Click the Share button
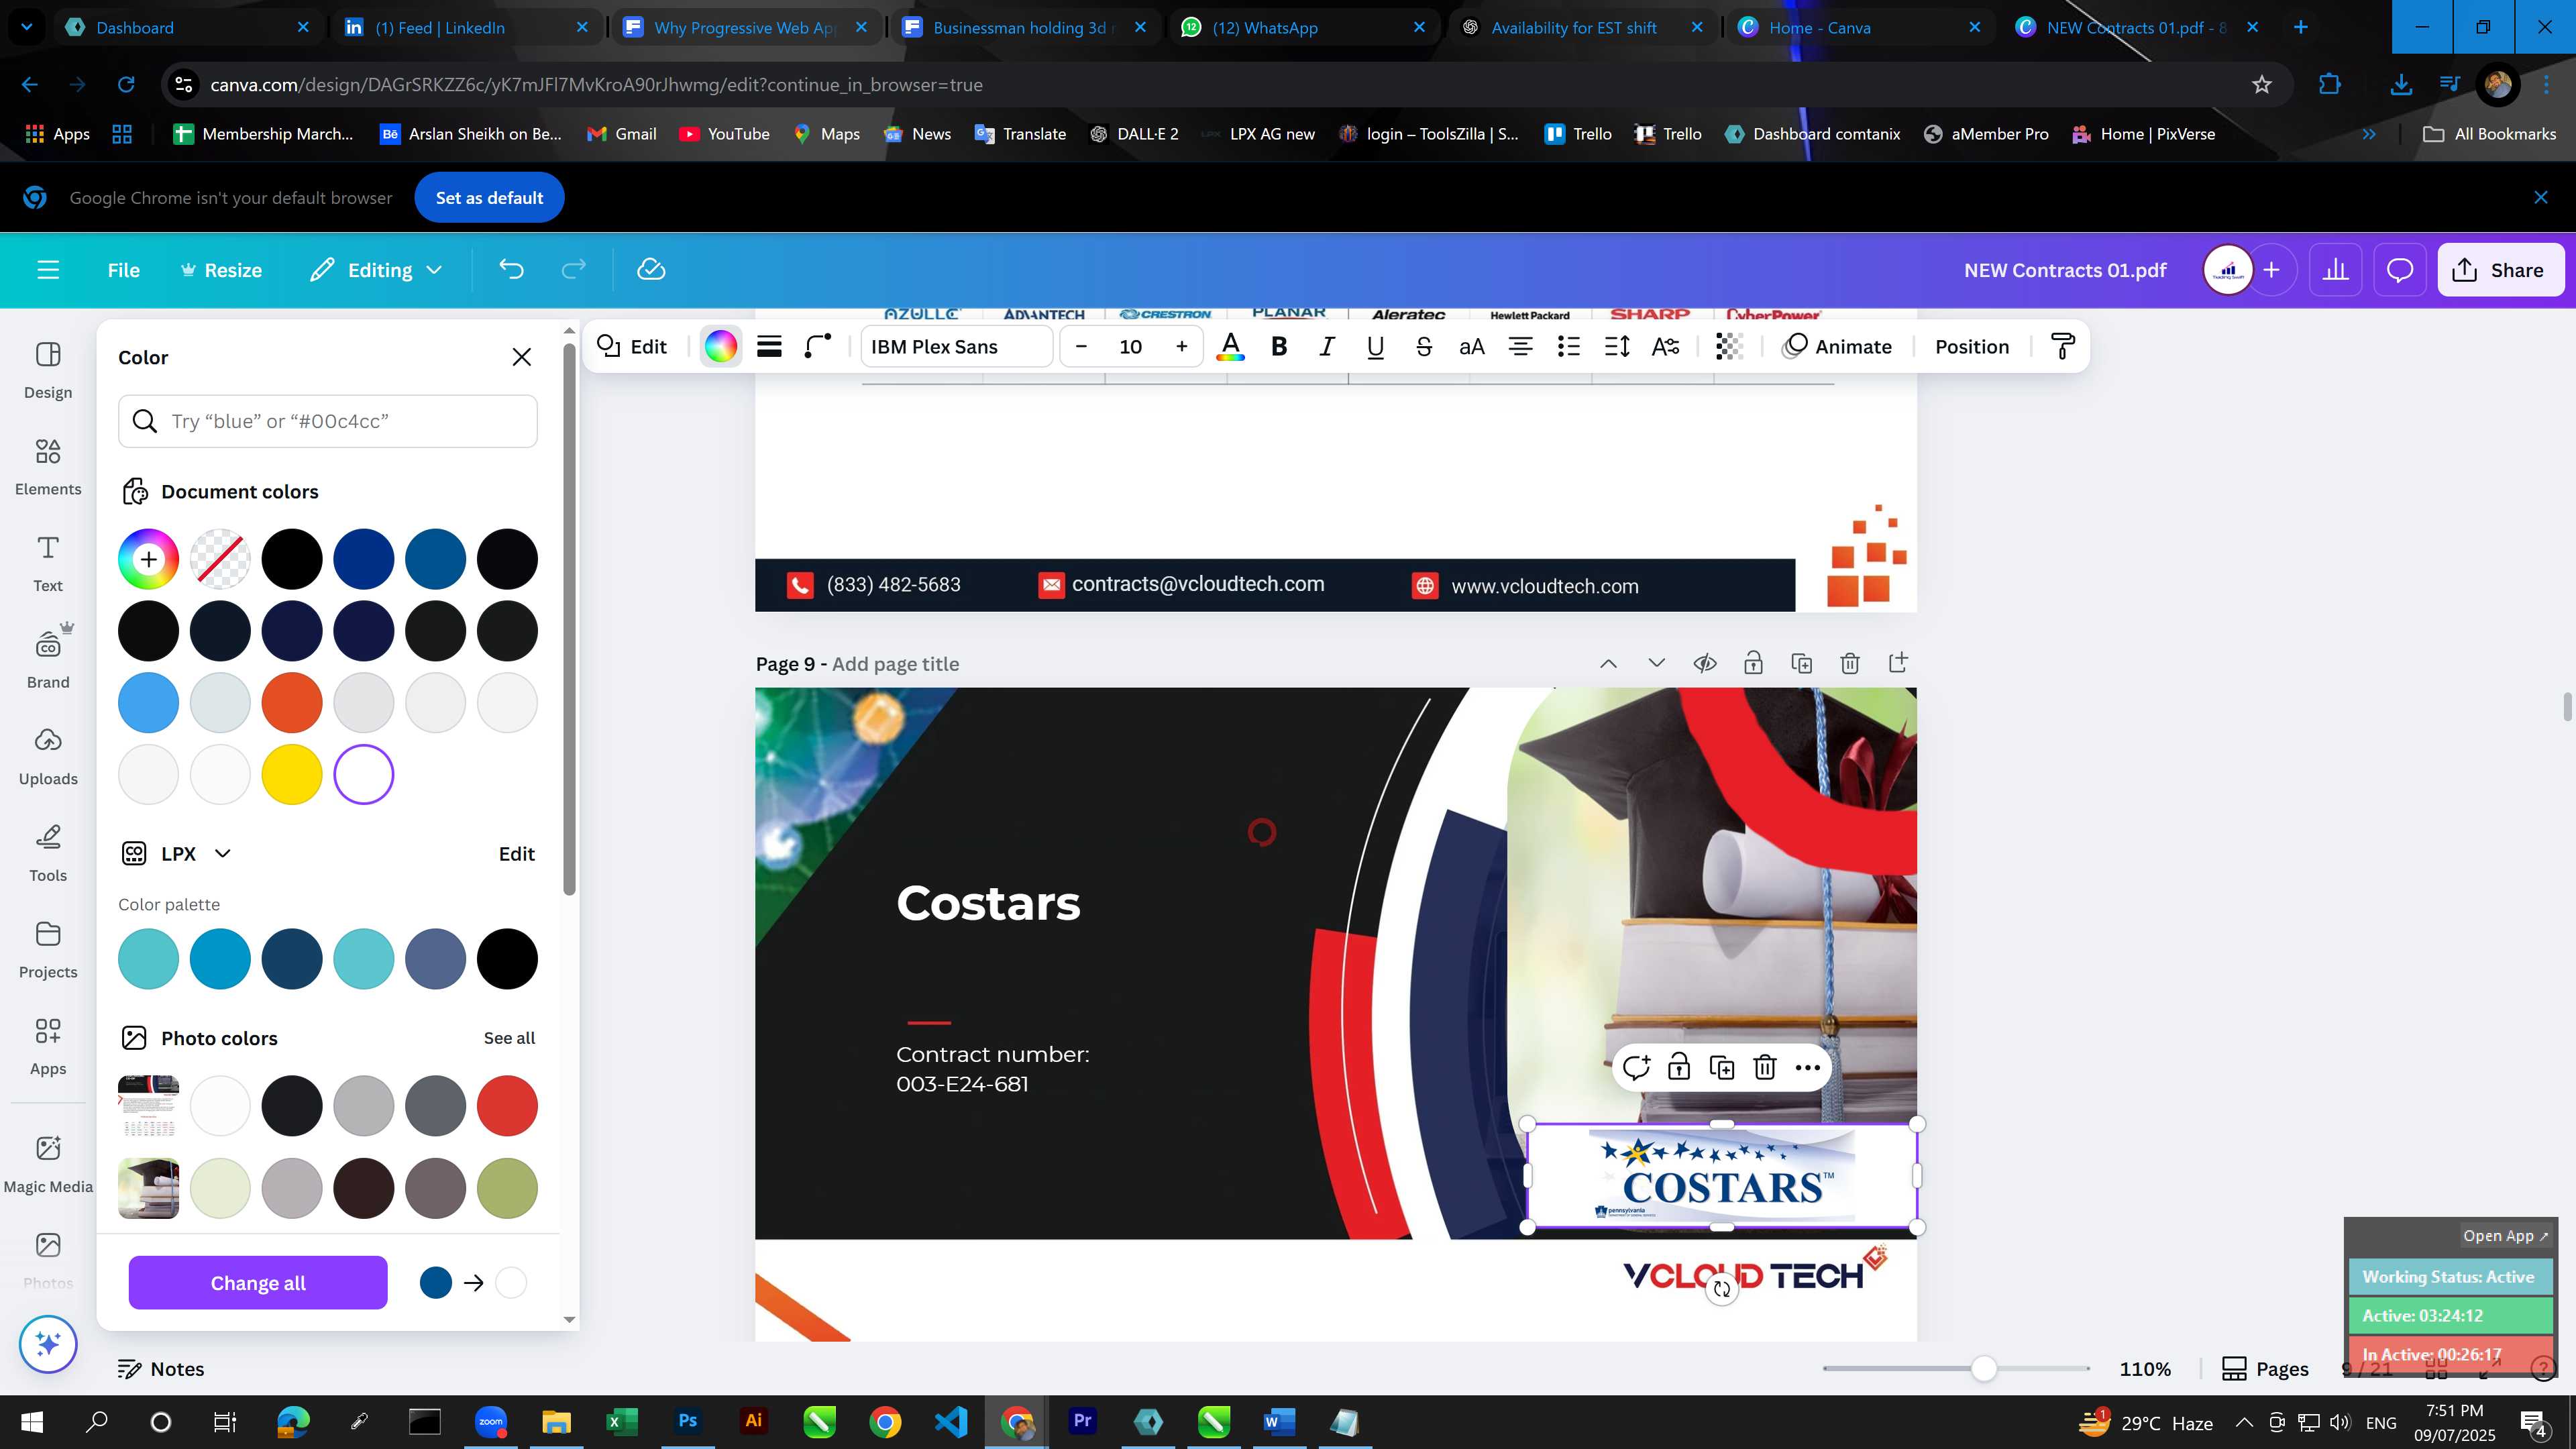Image resolution: width=2576 pixels, height=1449 pixels. coord(2500,270)
